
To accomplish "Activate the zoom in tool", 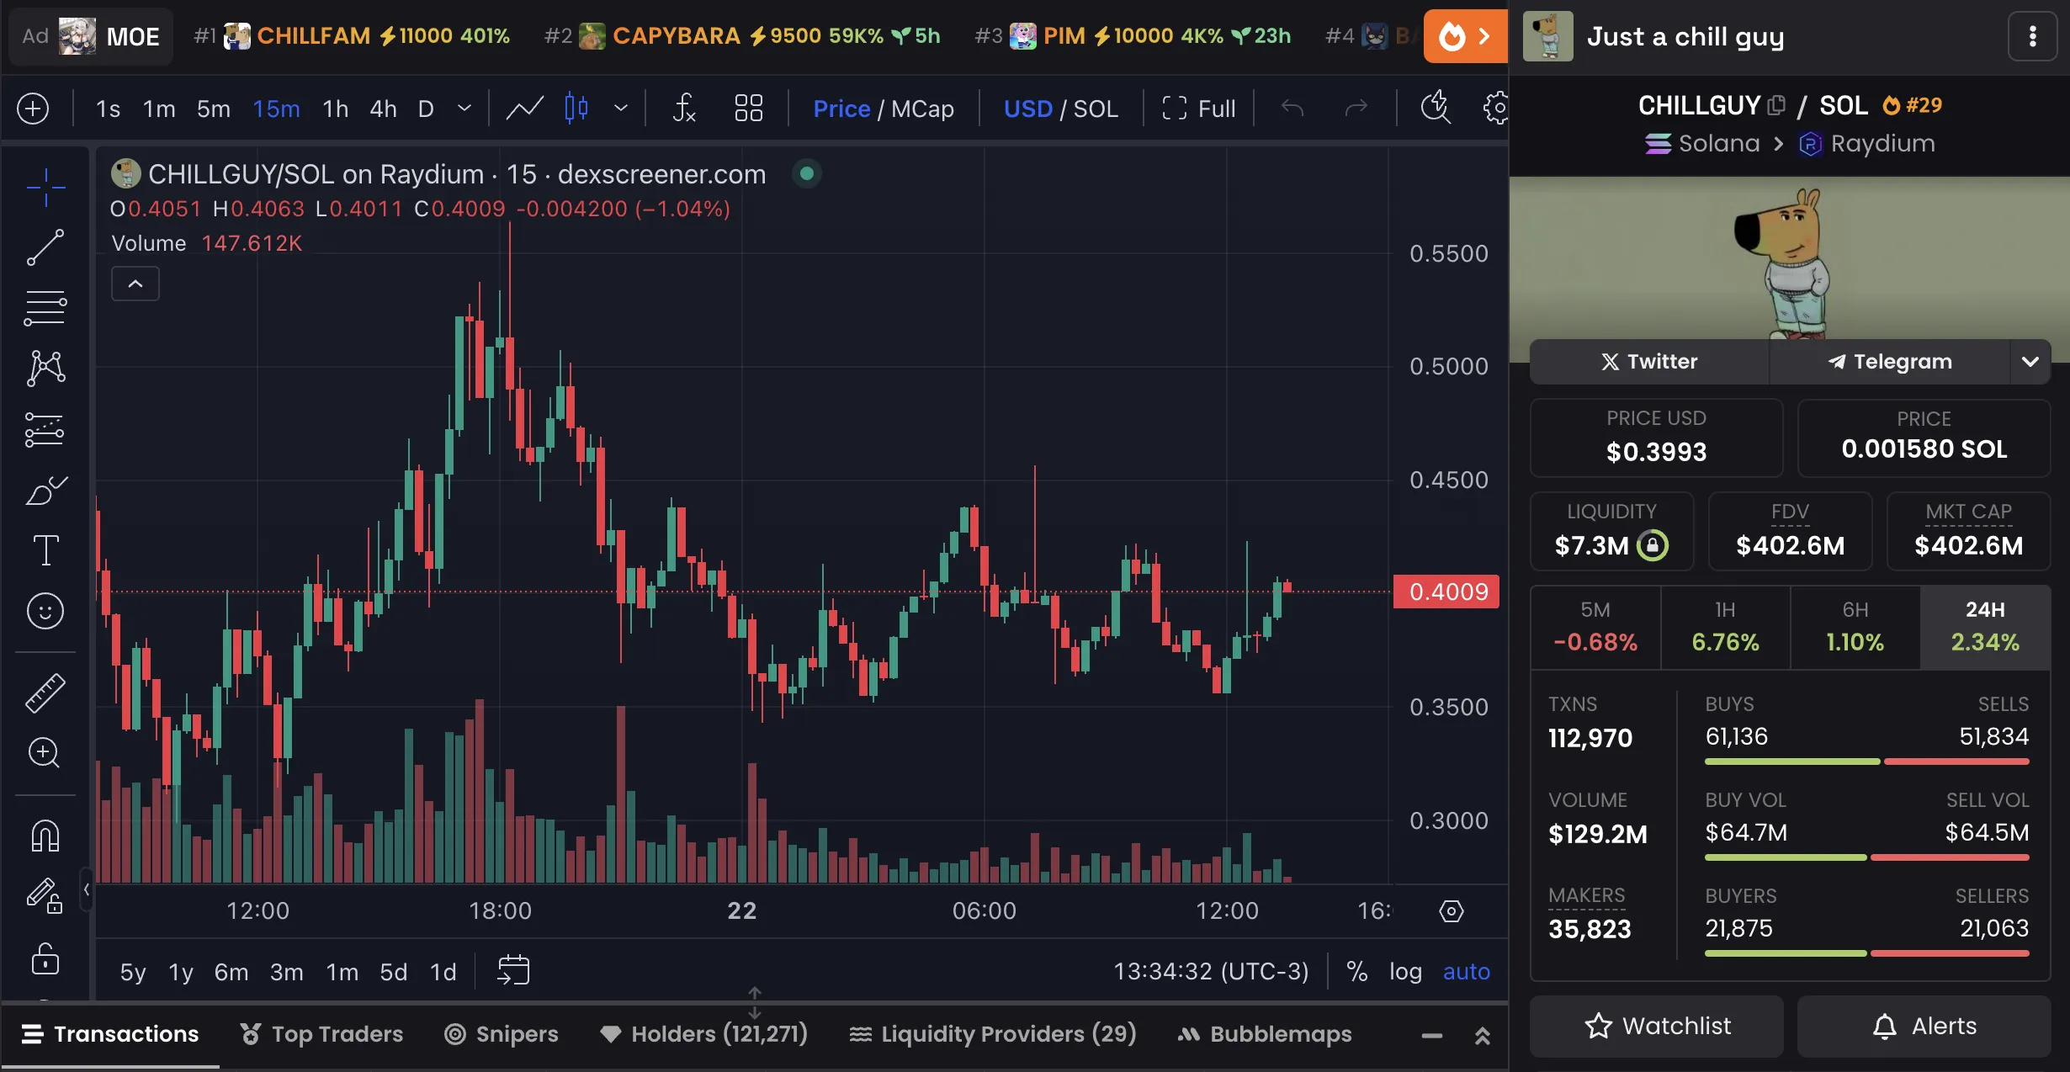I will tap(45, 752).
